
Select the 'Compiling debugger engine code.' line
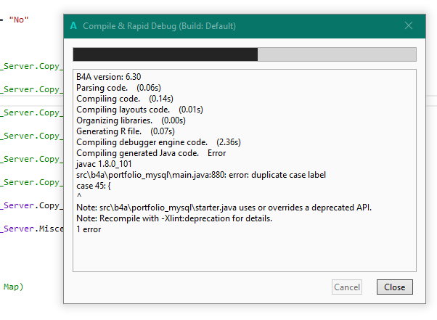pos(158,142)
